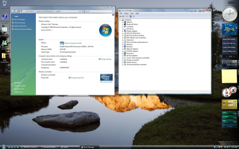Click the Processors category icon

coord(125,53)
